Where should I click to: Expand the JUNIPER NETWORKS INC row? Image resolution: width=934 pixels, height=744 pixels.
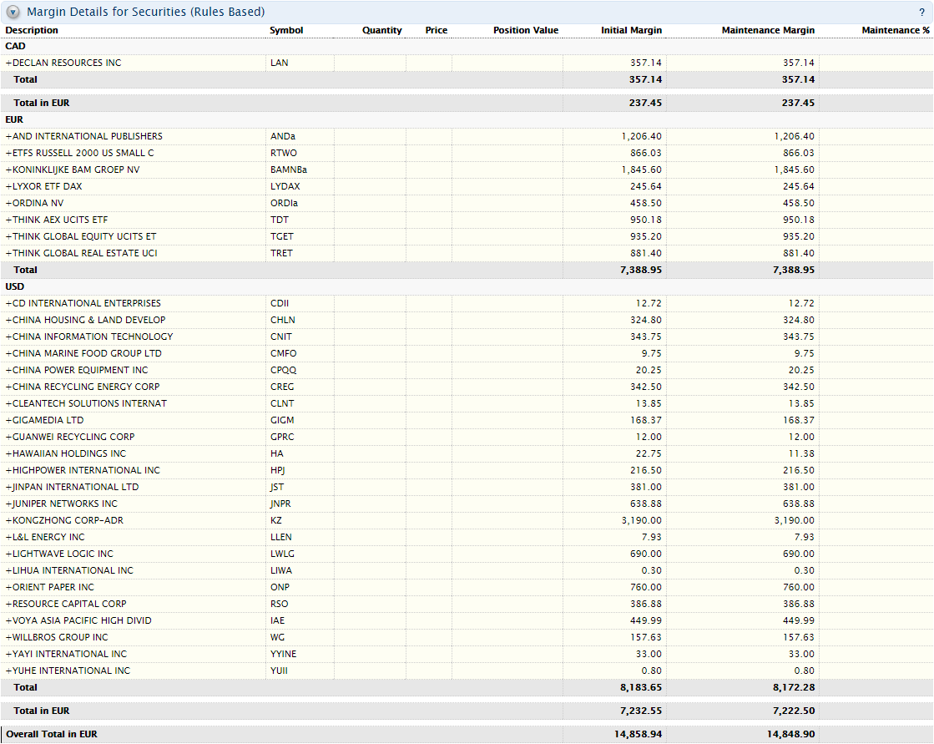pos(9,504)
